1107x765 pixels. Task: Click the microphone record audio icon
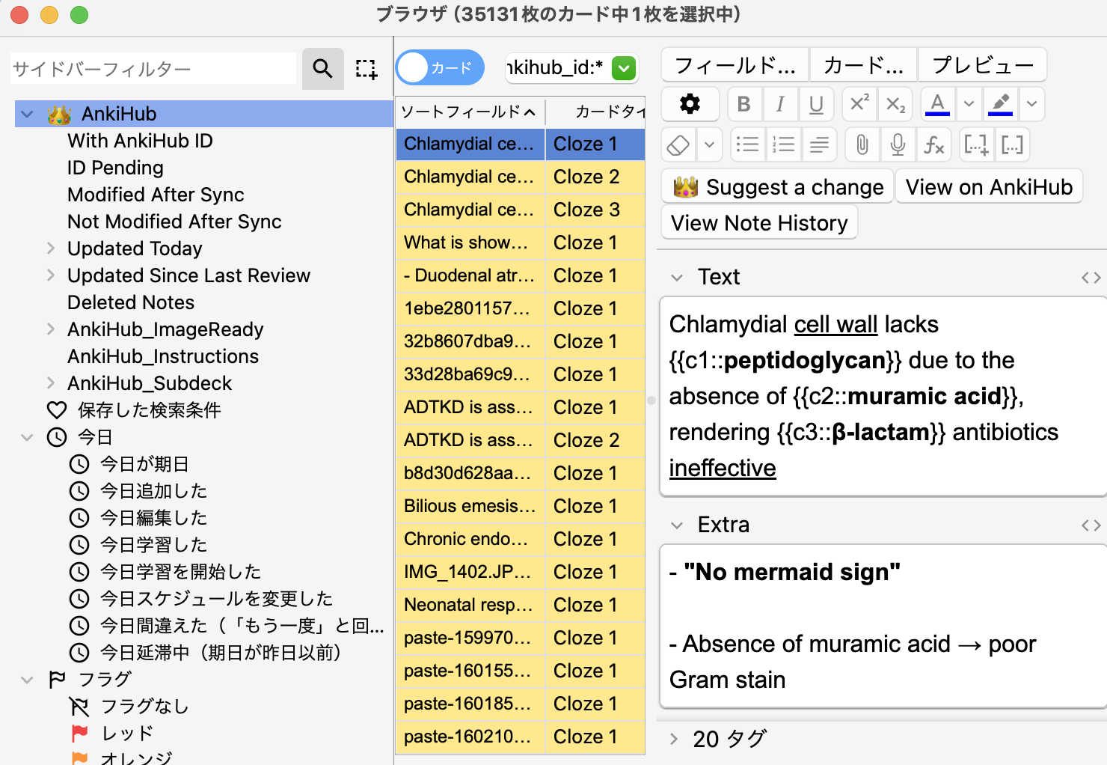[898, 144]
